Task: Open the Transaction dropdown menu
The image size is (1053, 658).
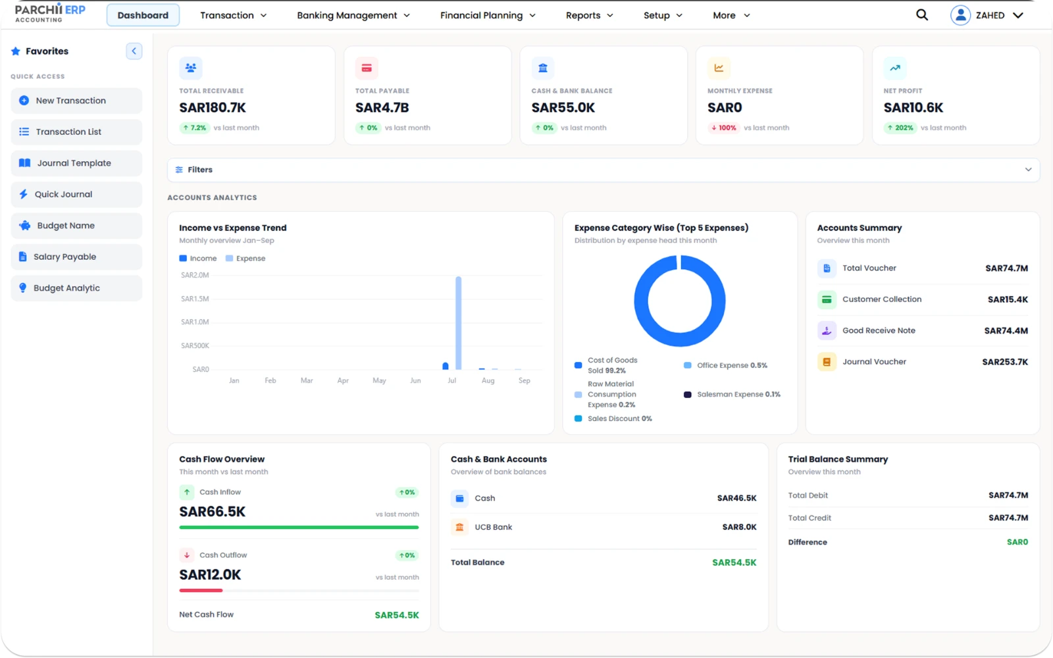Action: coord(234,15)
